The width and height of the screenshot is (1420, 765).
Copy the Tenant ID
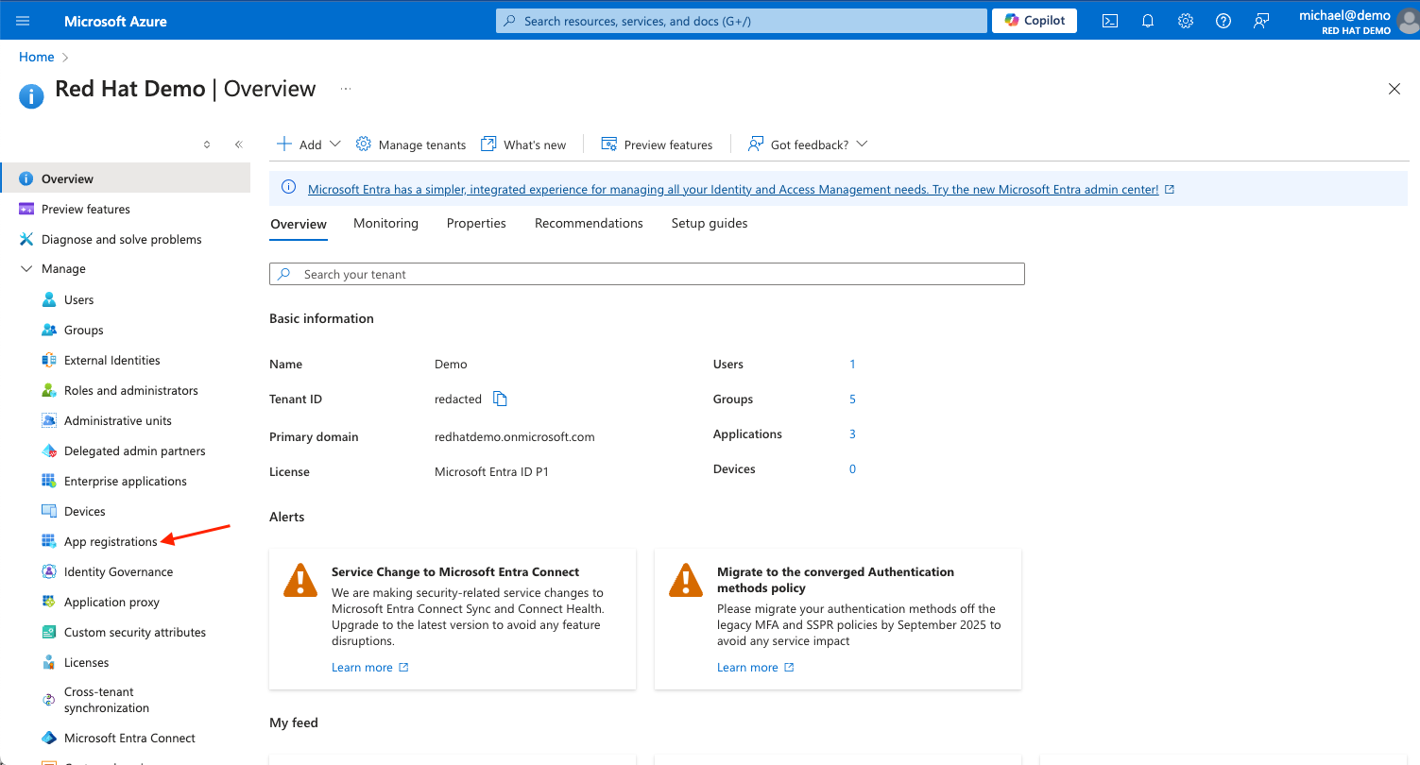[x=500, y=399]
